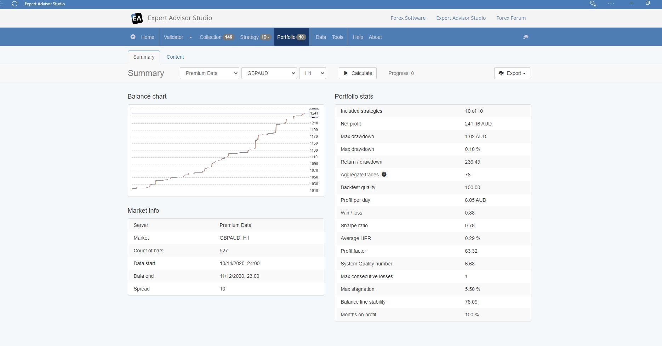The height and width of the screenshot is (346, 662).
Task: Click the Portfolio 10 count badge
Action: (301, 37)
